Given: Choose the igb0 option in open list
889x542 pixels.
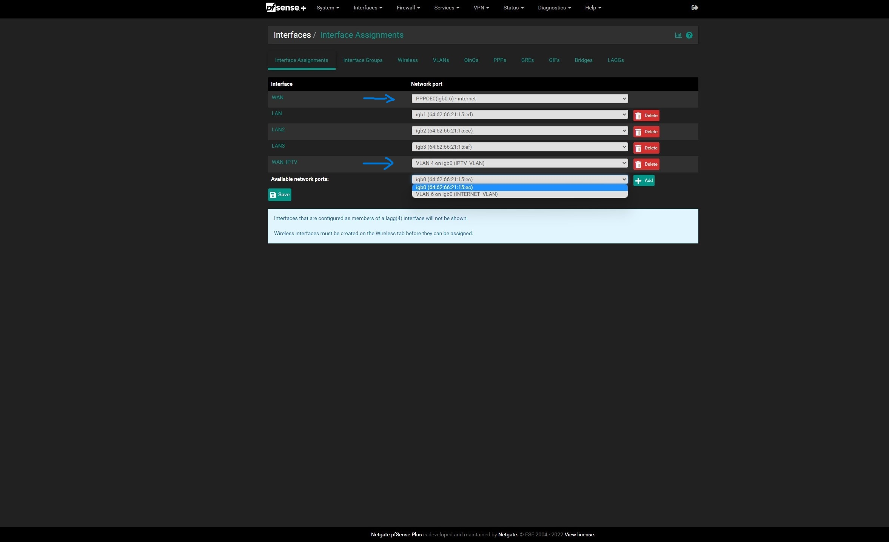Looking at the screenshot, I should coord(444,187).
